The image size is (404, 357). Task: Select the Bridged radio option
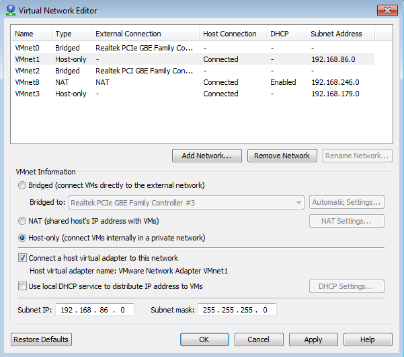tap(24, 185)
